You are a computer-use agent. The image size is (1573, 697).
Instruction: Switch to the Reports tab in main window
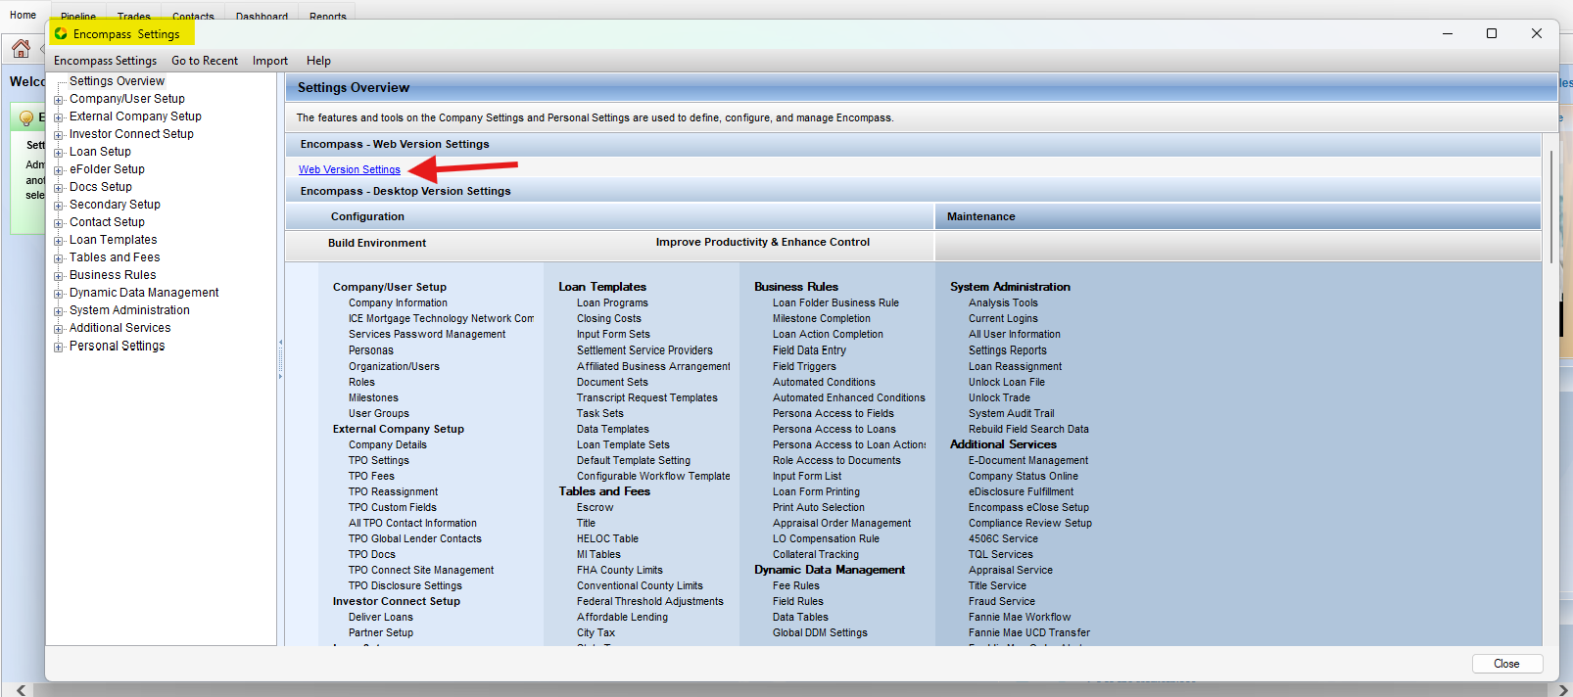[328, 17]
